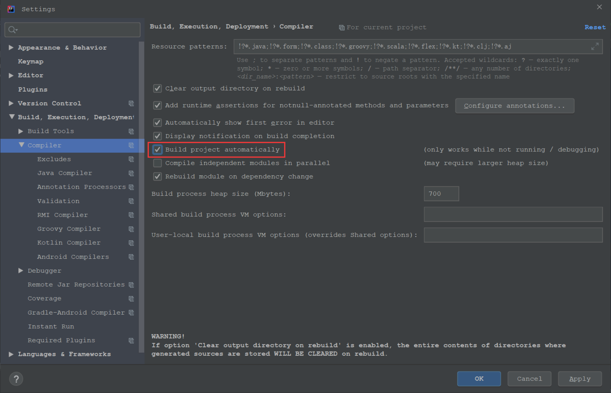Enable Compile independent modules in parallel

[x=157, y=163]
